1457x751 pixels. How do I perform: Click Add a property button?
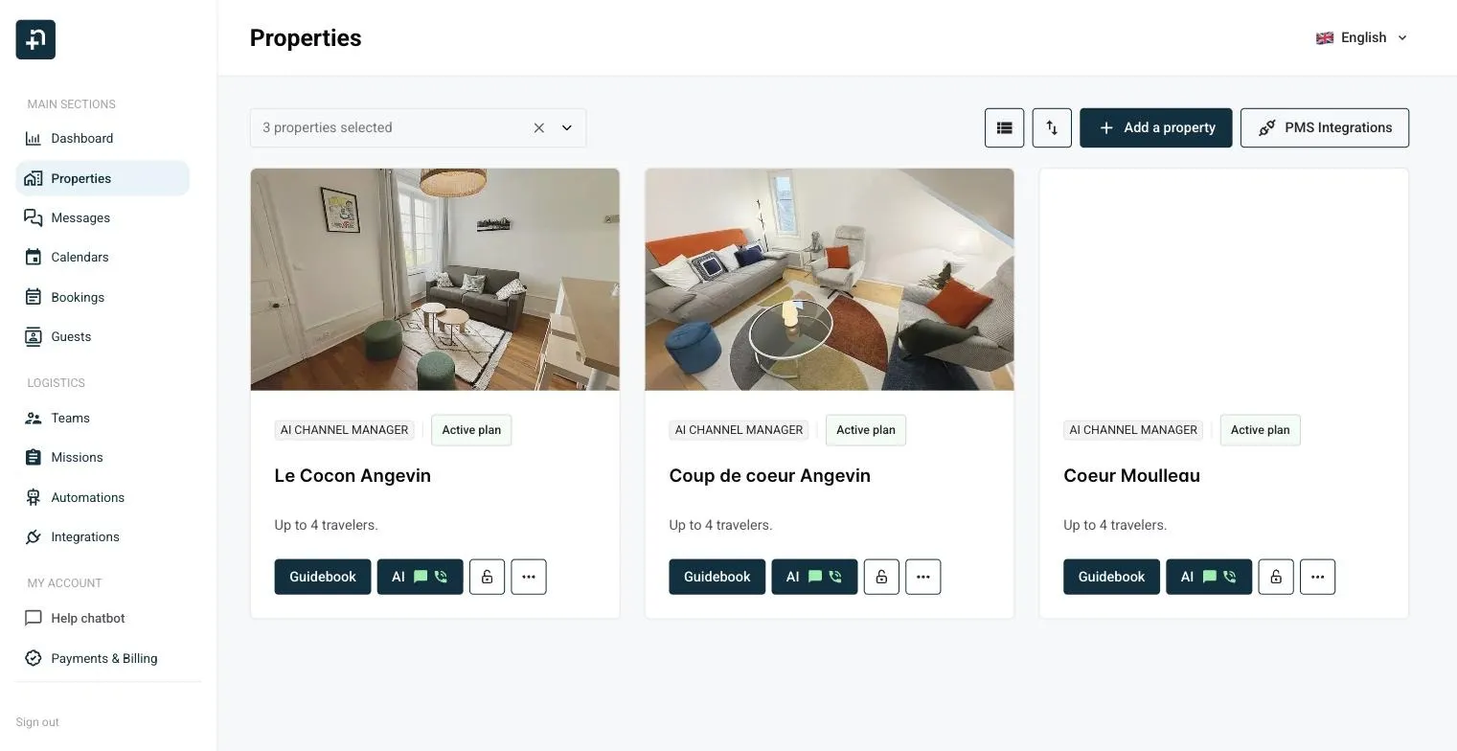point(1156,127)
